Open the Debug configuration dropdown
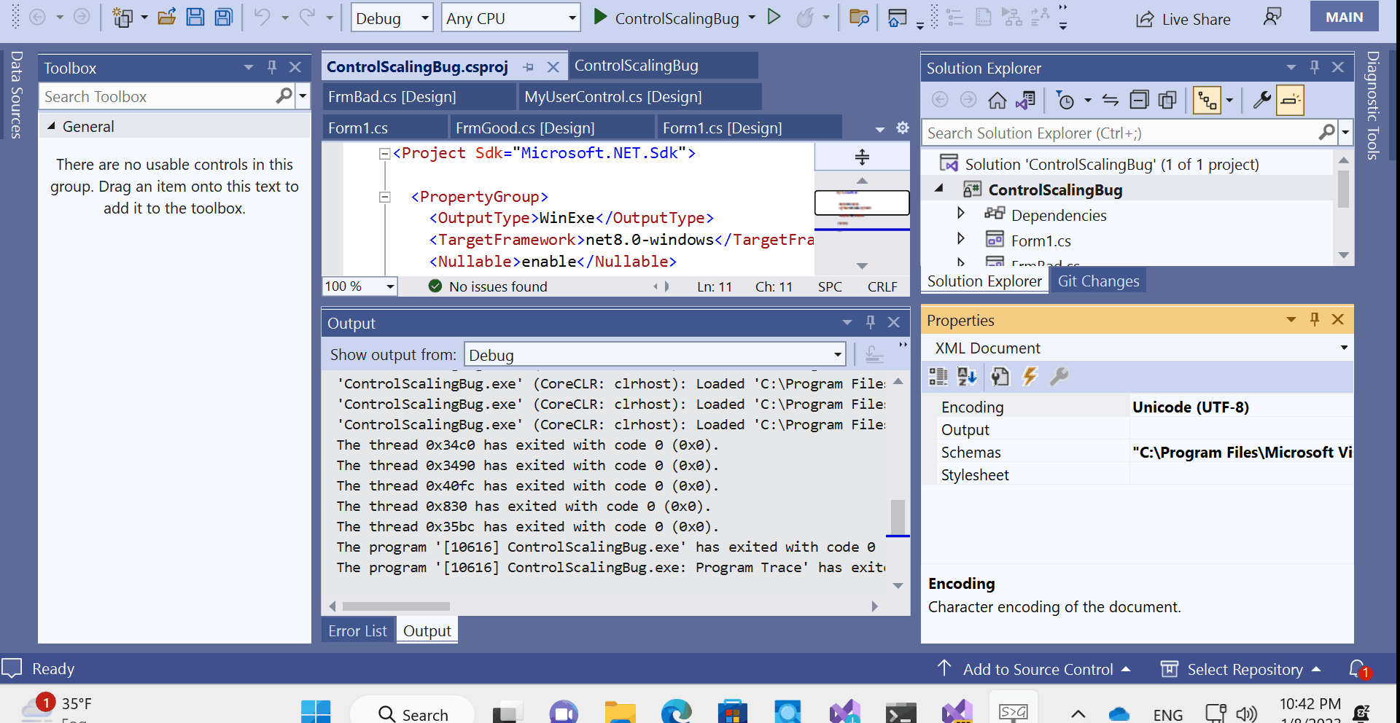 392,17
